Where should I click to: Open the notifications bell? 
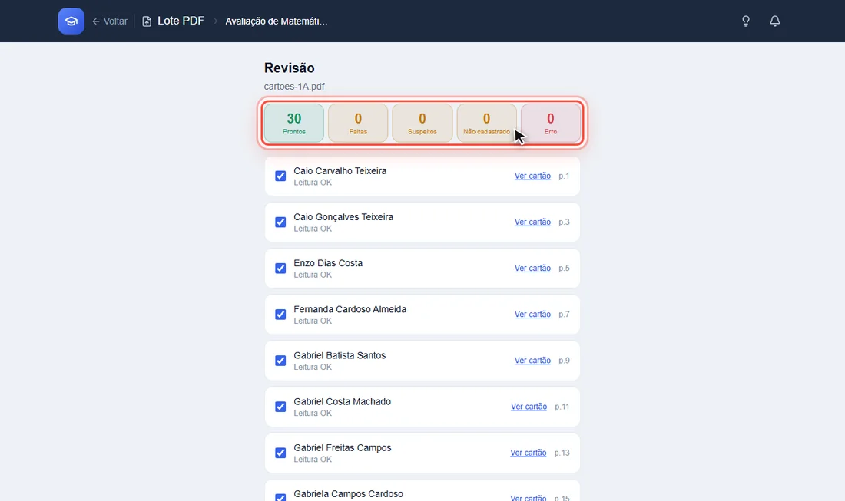pos(775,21)
